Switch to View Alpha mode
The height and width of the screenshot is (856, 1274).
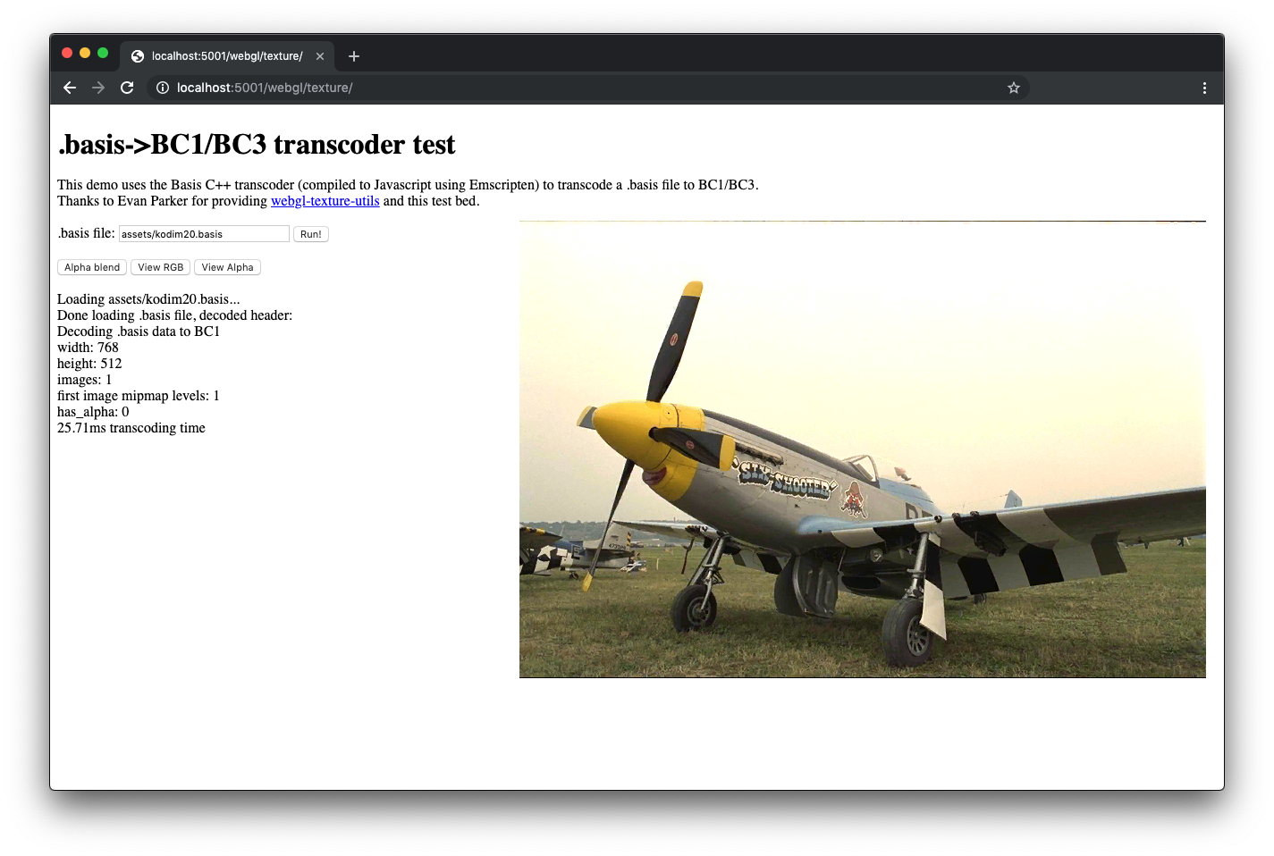tap(226, 266)
